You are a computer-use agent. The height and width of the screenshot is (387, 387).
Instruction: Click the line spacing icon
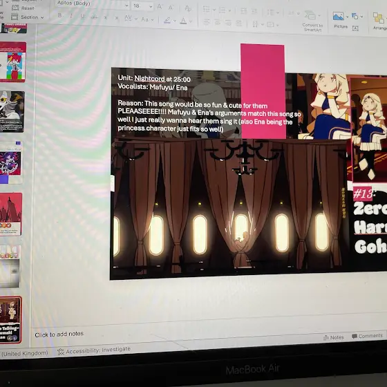271,12
